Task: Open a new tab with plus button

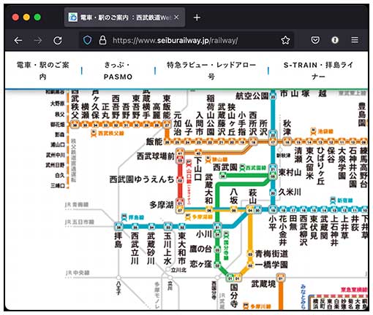Action: pyautogui.click(x=197, y=17)
